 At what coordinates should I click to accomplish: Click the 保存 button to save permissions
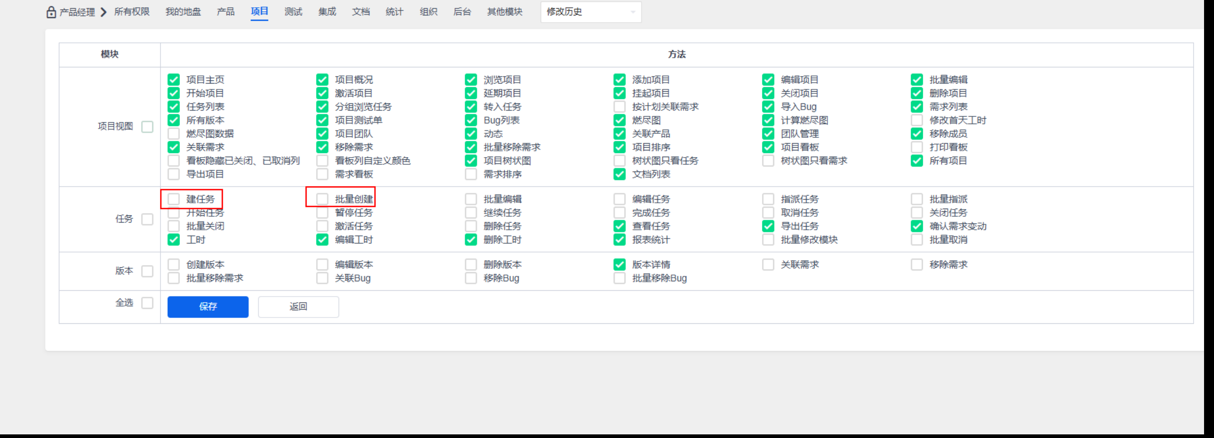click(208, 307)
